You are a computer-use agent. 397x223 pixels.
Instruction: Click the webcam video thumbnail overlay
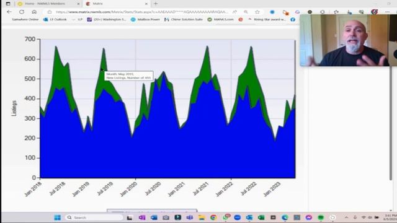[348, 40]
